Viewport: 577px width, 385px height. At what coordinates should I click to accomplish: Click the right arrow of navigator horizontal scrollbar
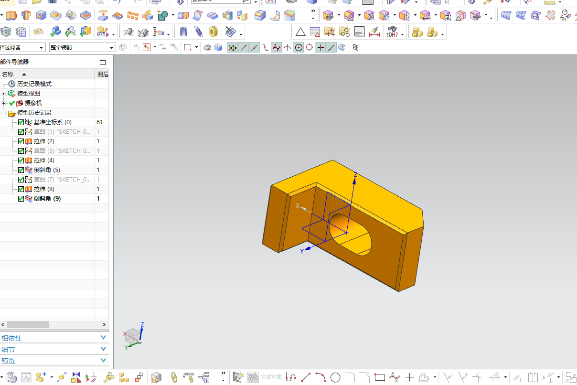pos(104,324)
